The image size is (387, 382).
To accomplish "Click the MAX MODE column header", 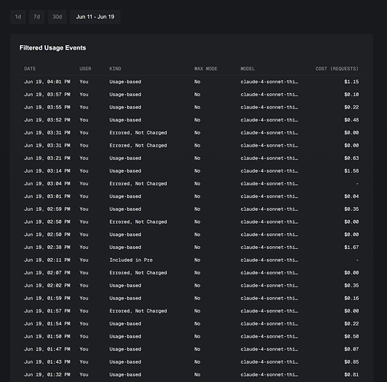I will [206, 69].
